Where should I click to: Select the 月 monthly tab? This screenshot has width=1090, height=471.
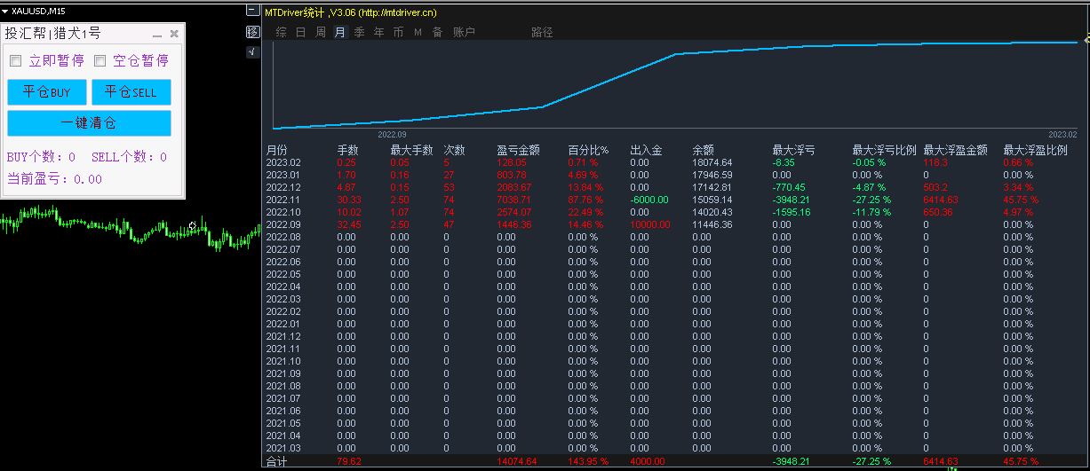tap(340, 32)
